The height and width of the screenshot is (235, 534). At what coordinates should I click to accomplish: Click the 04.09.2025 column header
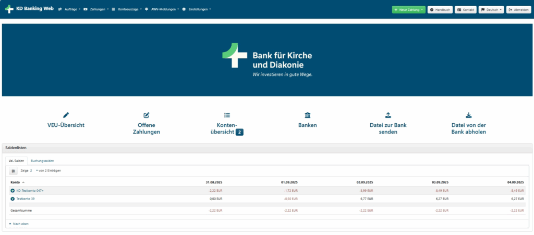tap(515, 182)
